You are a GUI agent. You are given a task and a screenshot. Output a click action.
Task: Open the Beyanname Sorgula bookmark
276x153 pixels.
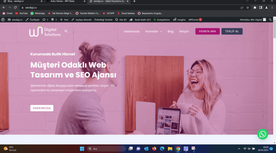tap(150, 13)
